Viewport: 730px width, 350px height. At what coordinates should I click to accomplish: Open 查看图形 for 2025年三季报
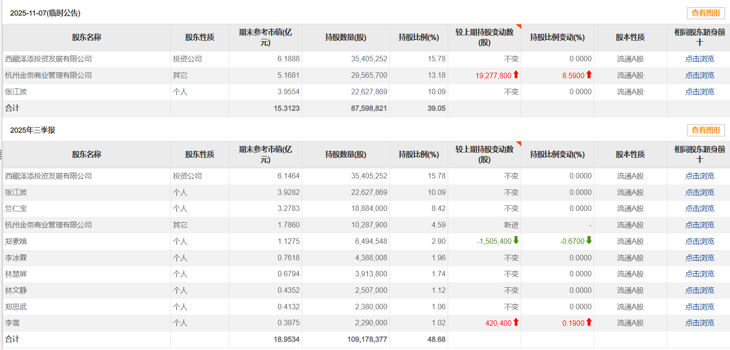[x=705, y=130]
